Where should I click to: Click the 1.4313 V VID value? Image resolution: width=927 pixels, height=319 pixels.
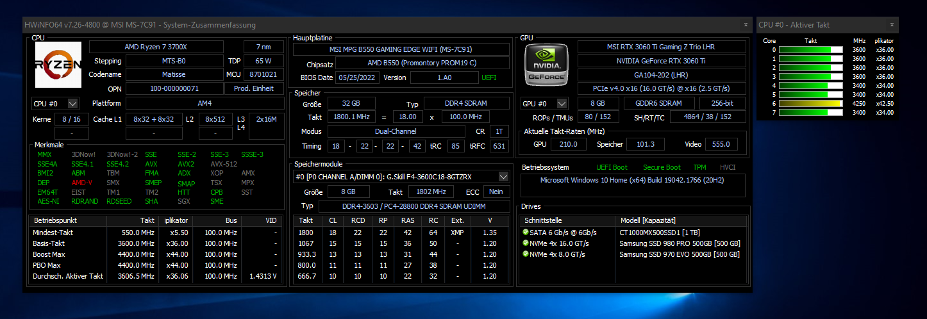262,276
